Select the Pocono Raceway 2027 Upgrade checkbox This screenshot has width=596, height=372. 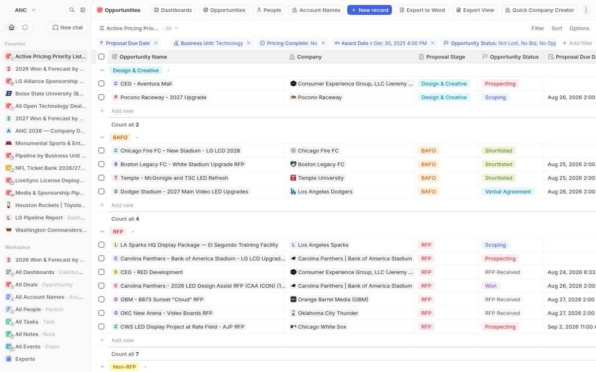click(x=101, y=97)
